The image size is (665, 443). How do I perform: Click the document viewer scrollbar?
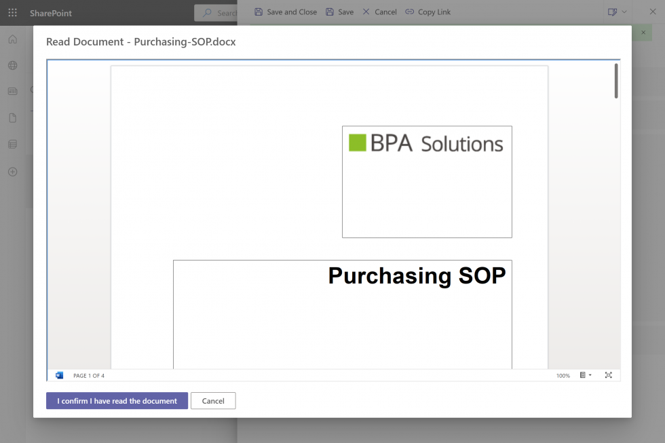point(615,81)
